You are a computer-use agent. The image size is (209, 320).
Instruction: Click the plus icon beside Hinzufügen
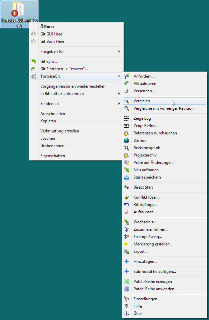click(x=127, y=261)
